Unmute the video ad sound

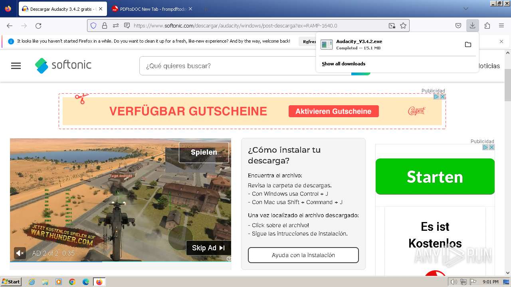pyautogui.click(x=20, y=253)
